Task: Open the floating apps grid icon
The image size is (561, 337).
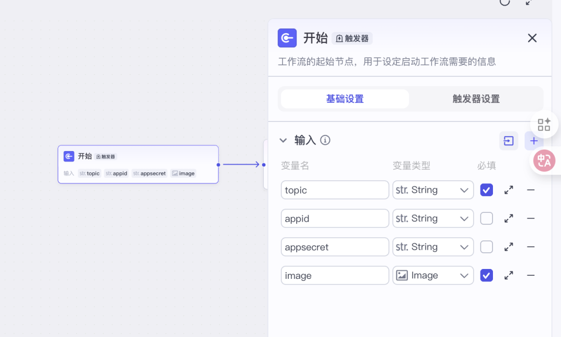Action: click(544, 125)
